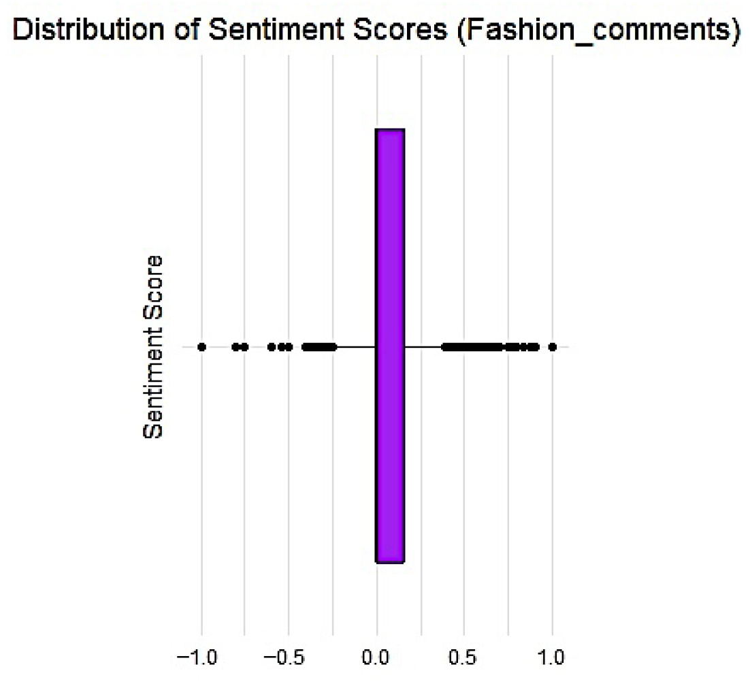The height and width of the screenshot is (686, 750).
Task: Click the 0.0 x-axis tick label
Action: click(376, 659)
